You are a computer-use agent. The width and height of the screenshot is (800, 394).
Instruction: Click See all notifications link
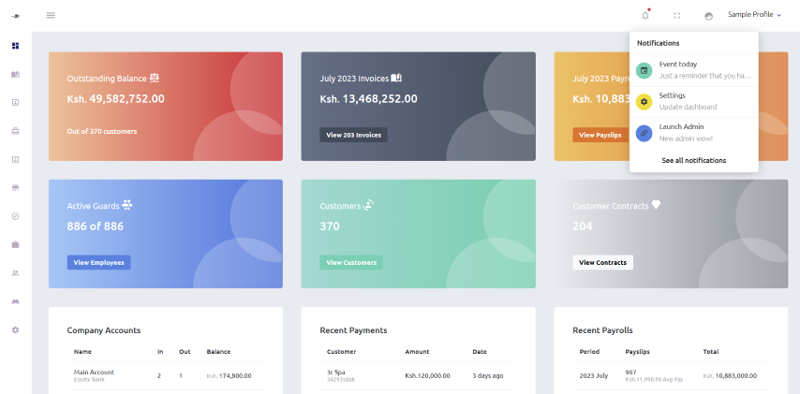[694, 161]
